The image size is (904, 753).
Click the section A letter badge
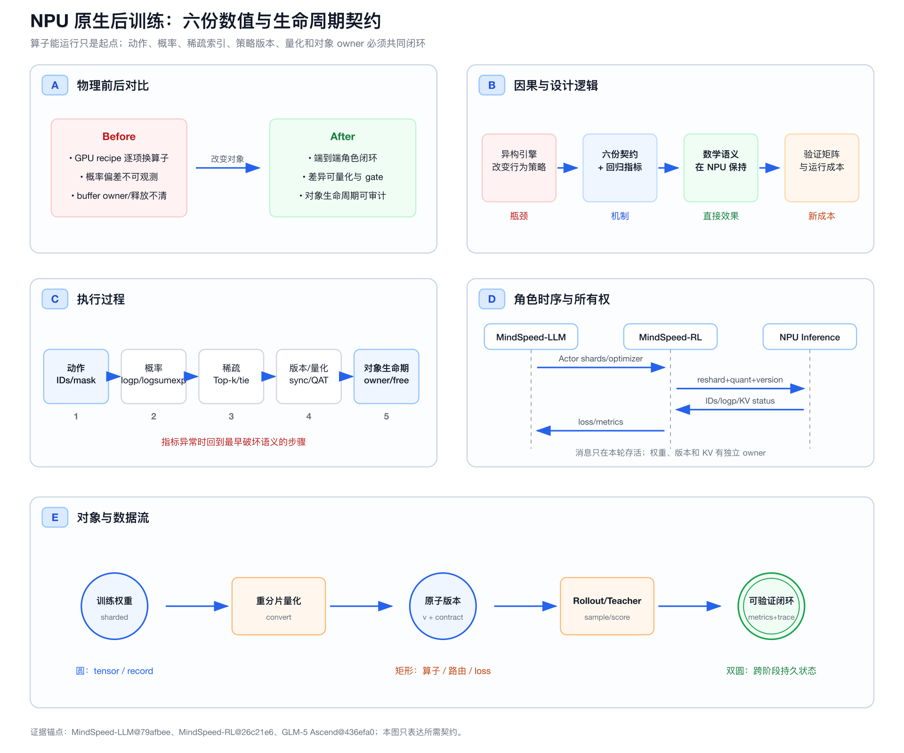point(55,85)
